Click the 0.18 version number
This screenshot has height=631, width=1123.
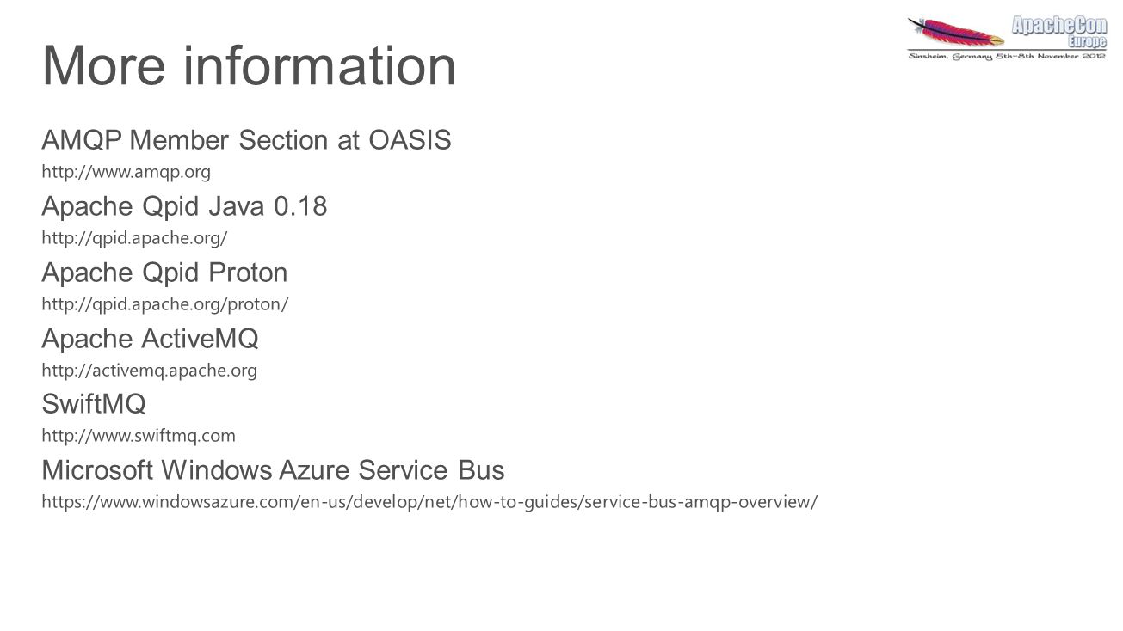pyautogui.click(x=300, y=206)
